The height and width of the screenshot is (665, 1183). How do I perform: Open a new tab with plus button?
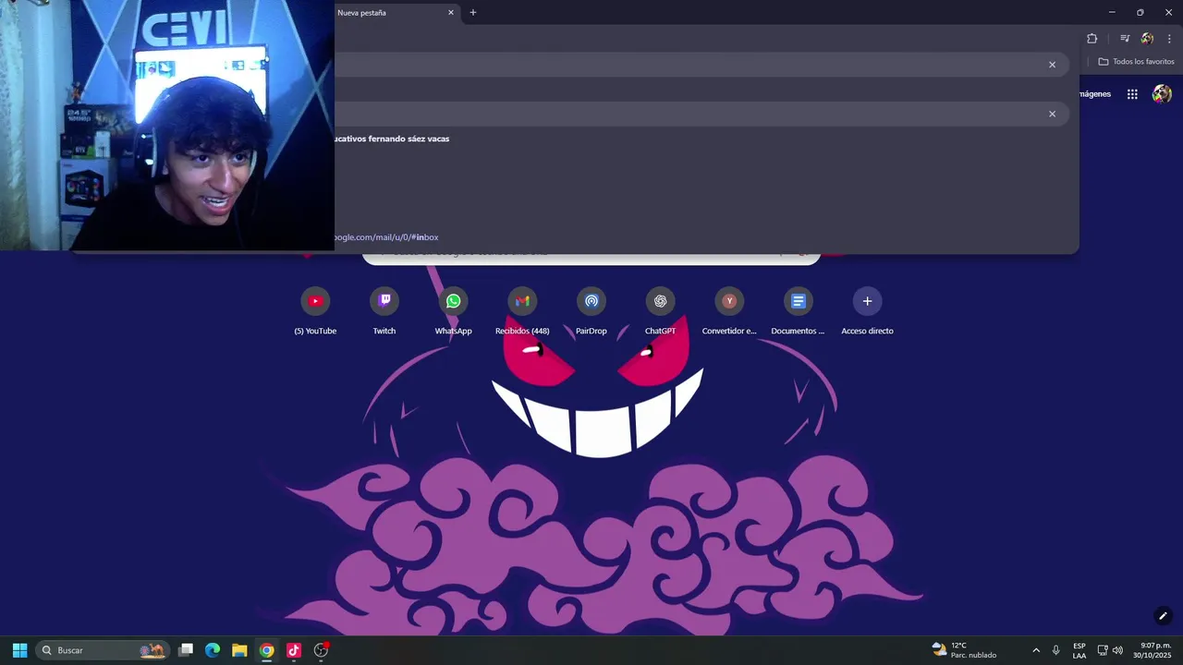coord(473,13)
